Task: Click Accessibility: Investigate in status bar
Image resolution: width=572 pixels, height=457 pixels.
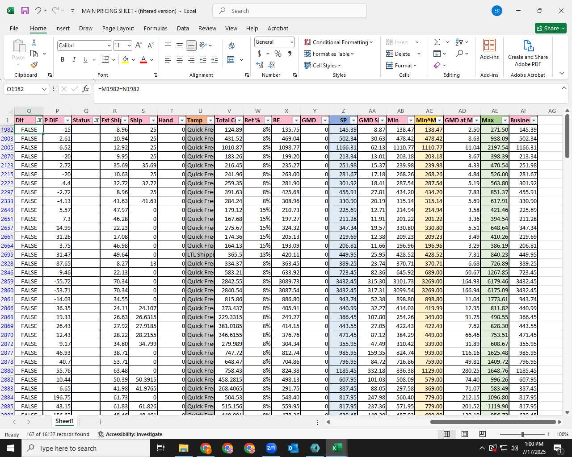Action: coord(130,434)
